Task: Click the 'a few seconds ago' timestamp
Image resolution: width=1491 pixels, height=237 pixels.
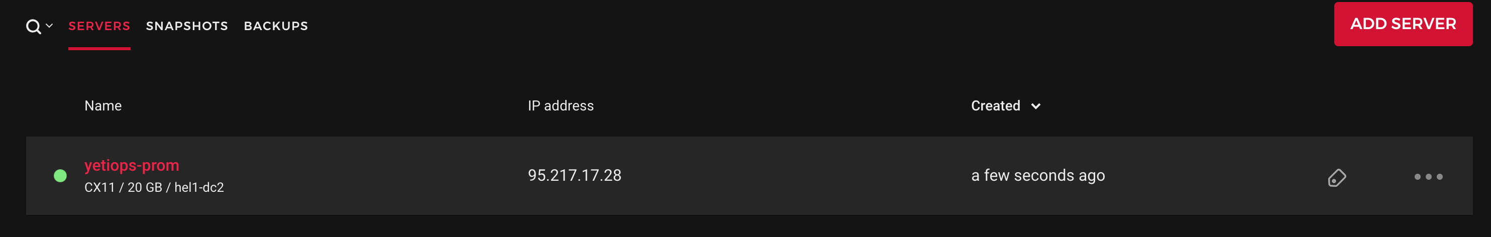Action: (x=1038, y=175)
